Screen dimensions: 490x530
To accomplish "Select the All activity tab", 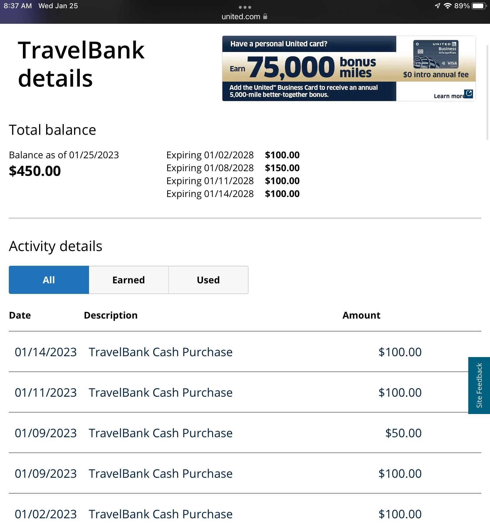I will tap(49, 280).
